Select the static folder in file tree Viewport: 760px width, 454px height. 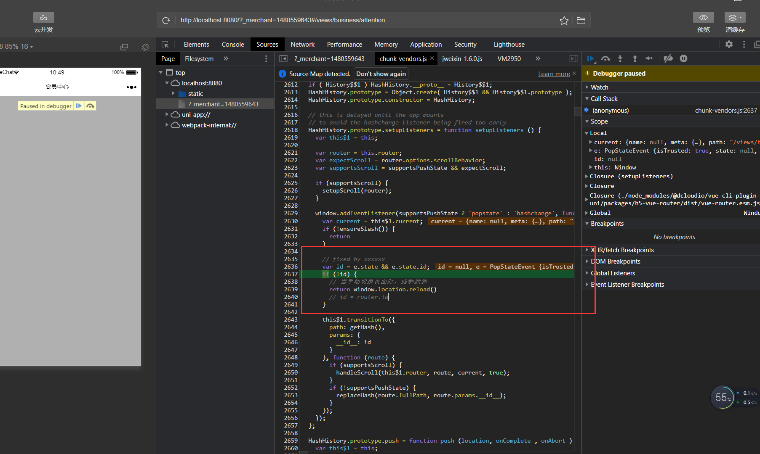click(x=195, y=94)
